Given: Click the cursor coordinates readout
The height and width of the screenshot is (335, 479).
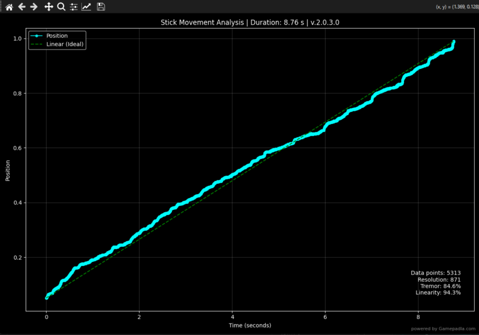Looking at the screenshot, I should pos(457,7).
